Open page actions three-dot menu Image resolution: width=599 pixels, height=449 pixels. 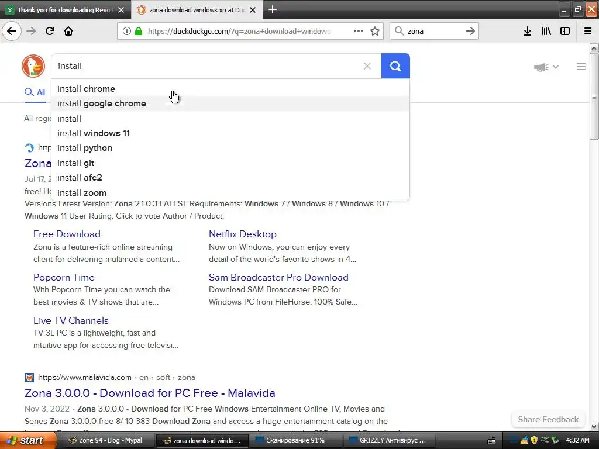point(359,31)
